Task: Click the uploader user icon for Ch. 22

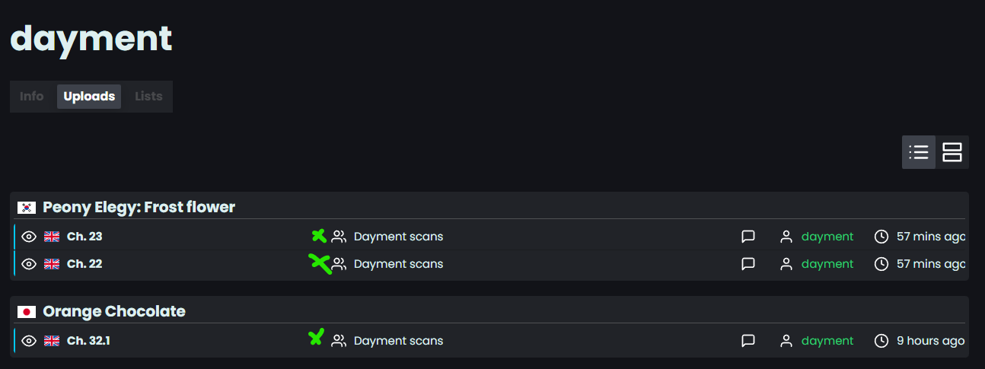Action: [786, 264]
